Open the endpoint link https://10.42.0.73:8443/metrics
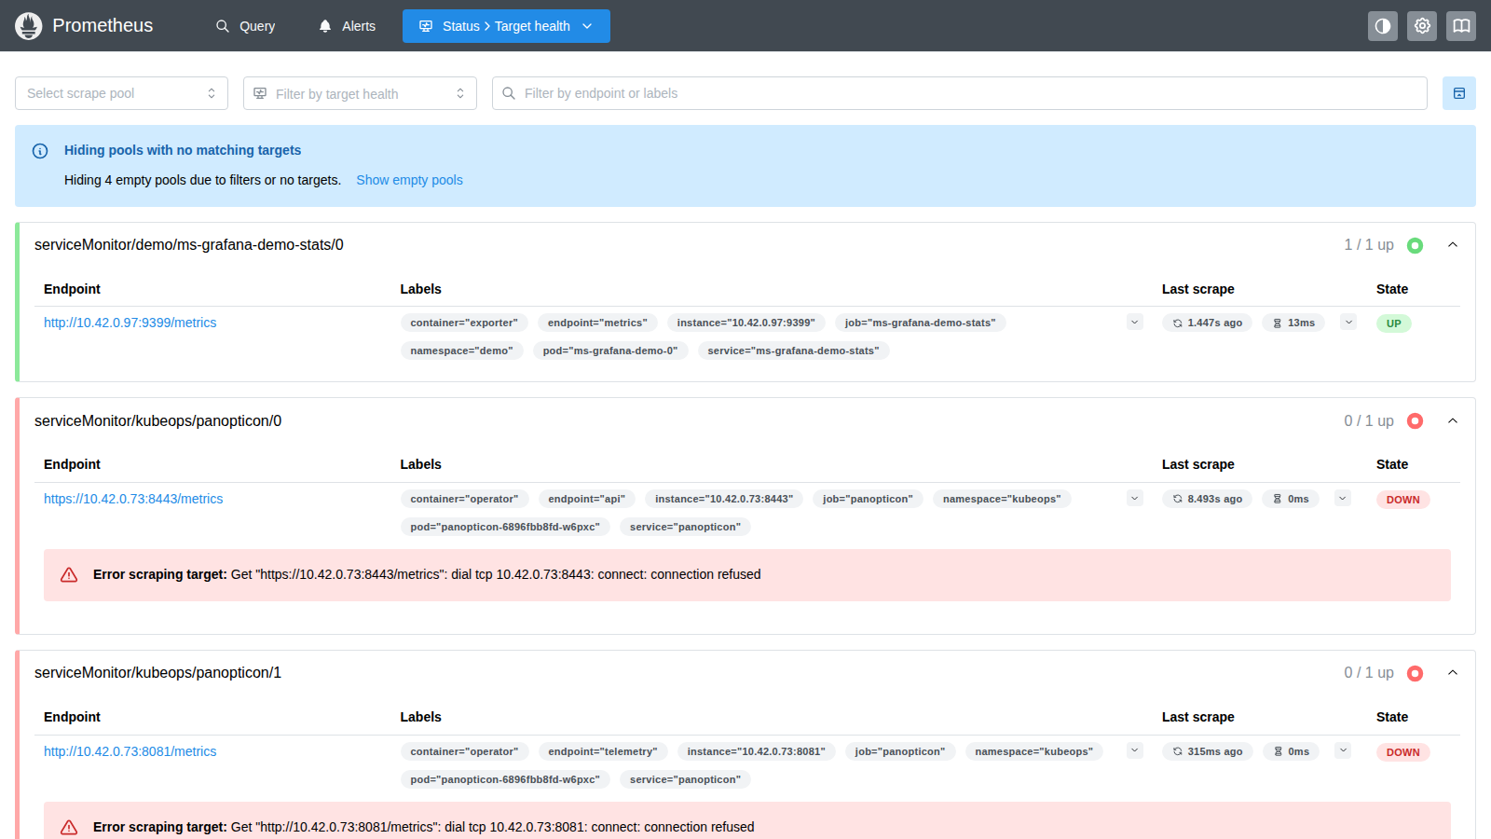This screenshot has height=839, width=1491. pyautogui.click(x=133, y=499)
